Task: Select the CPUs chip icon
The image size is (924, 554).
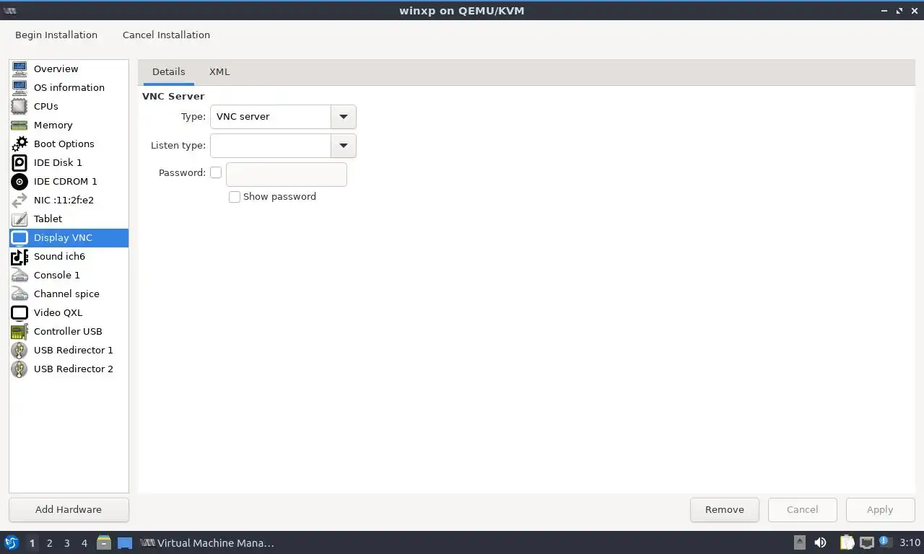Action: pos(19,106)
